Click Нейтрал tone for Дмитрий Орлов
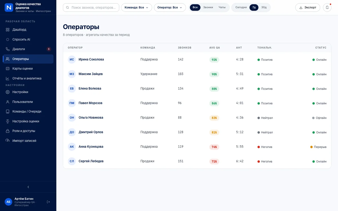 pyautogui.click(x=265, y=132)
